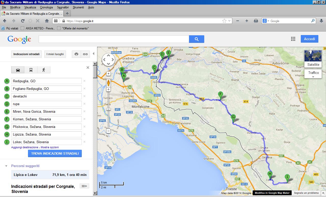Viewport: 326px width, 197px height.
Task: Click the Street View pegman on map
Action: pyautogui.click(x=108, y=83)
